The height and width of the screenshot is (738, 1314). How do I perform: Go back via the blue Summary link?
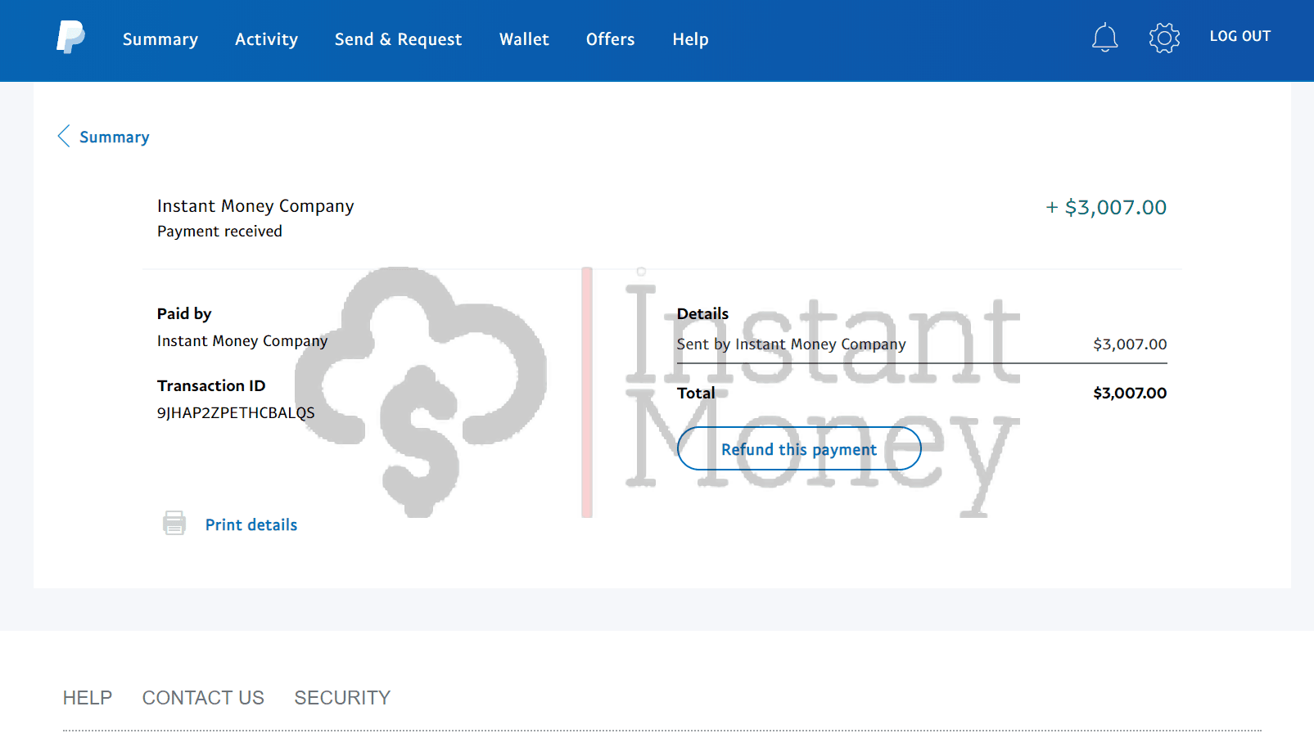(114, 137)
